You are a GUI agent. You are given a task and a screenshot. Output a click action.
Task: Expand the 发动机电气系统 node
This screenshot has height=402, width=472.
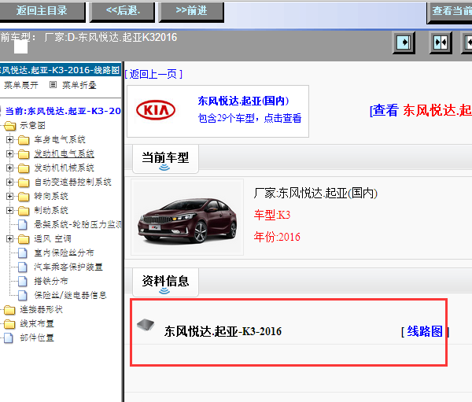[x=9, y=153]
